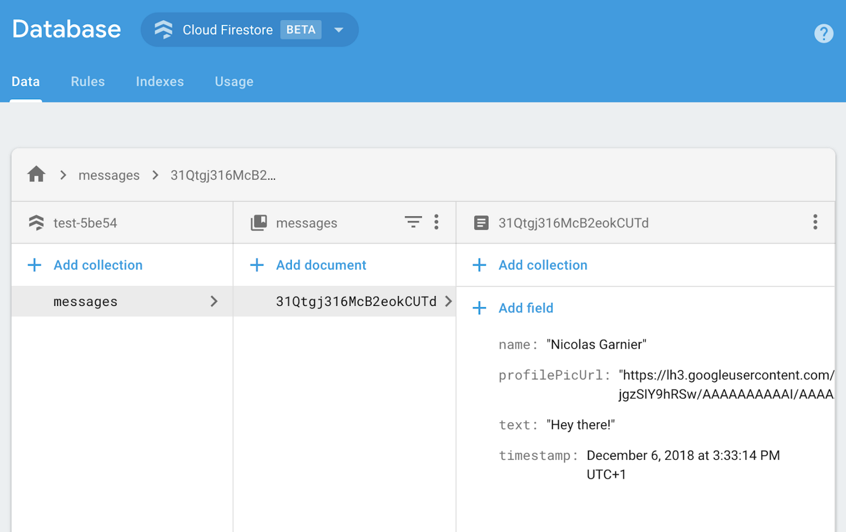Image resolution: width=846 pixels, height=532 pixels.
Task: Click the database icon next to test-5be54
Action: click(36, 222)
